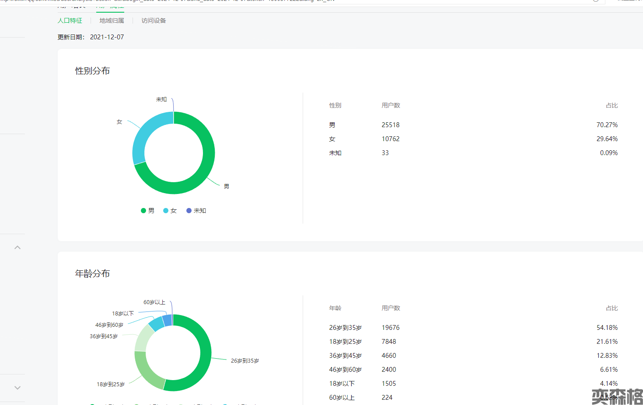
Task: Toggle 女 legend in gender chart
Action: (170, 211)
